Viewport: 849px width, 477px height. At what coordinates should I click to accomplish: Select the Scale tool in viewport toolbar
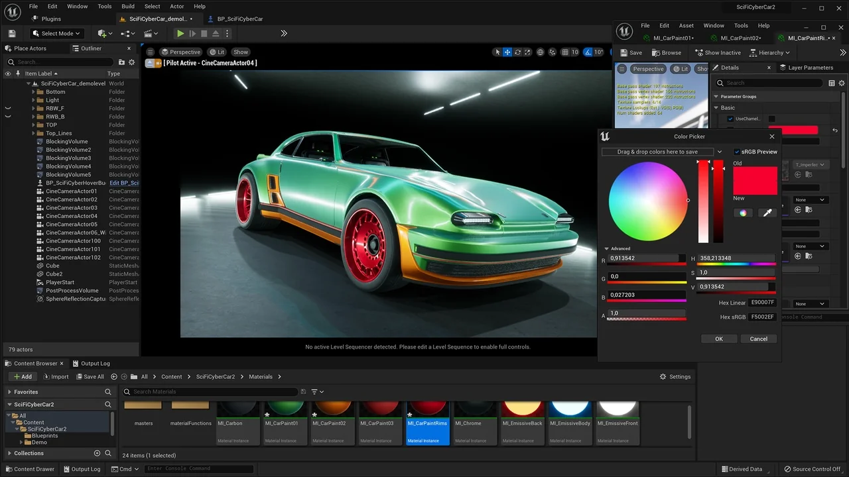pos(528,52)
